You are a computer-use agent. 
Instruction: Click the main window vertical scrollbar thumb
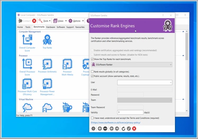[x=187, y=46]
